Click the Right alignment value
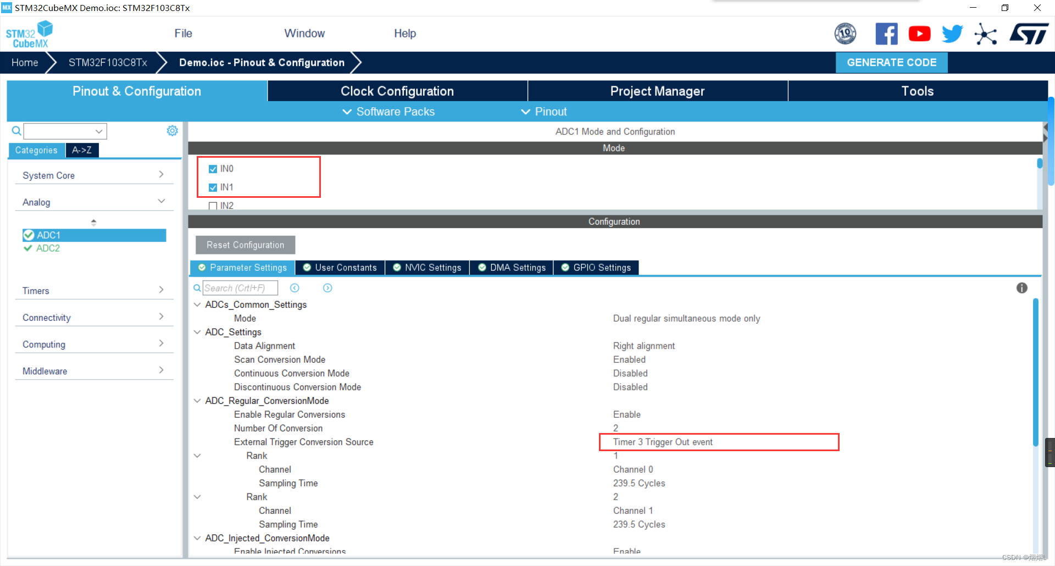This screenshot has width=1055, height=566. 644,346
